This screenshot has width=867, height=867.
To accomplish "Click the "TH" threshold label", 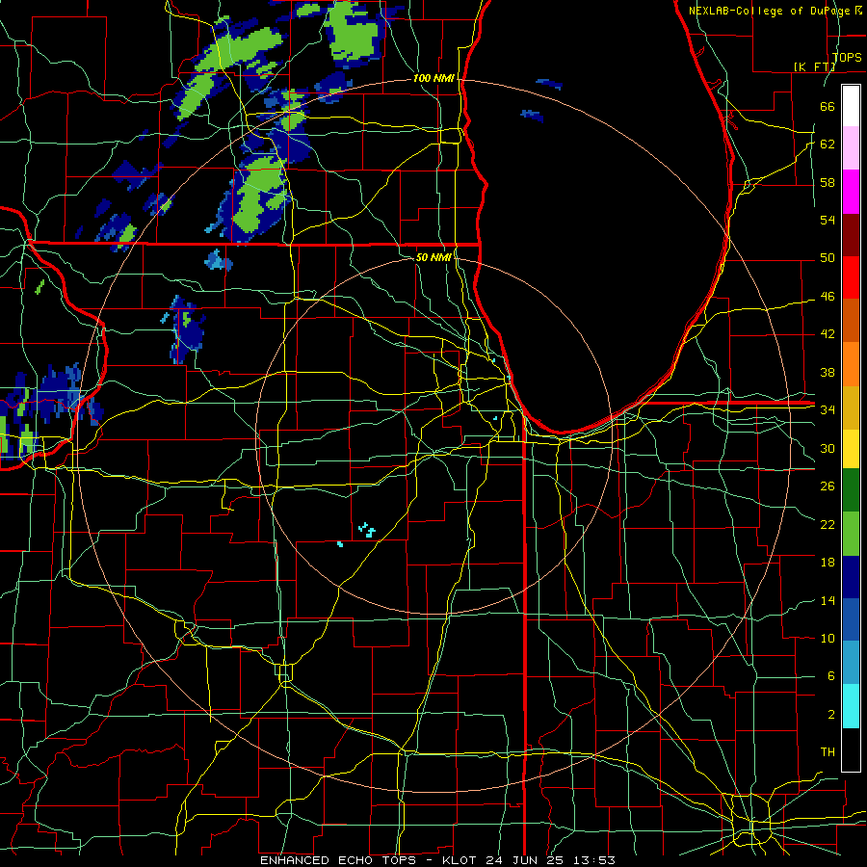I will pyautogui.click(x=828, y=752).
